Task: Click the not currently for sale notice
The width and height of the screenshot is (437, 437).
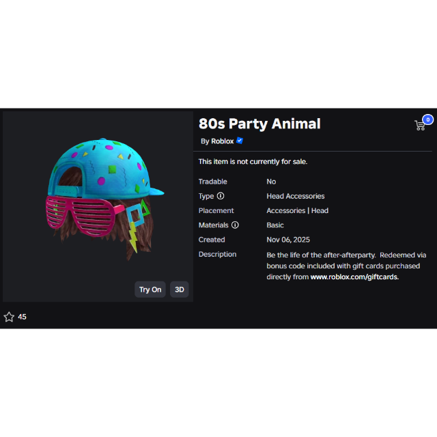Action: (253, 162)
